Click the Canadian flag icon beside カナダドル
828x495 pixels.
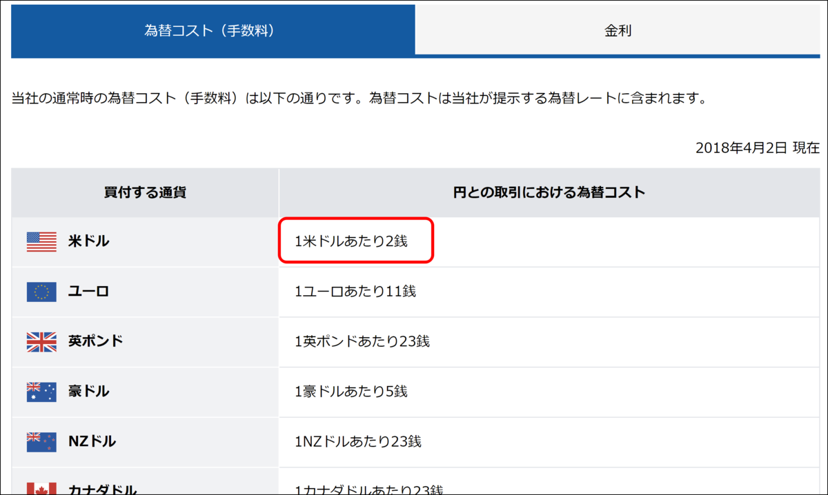(41, 487)
